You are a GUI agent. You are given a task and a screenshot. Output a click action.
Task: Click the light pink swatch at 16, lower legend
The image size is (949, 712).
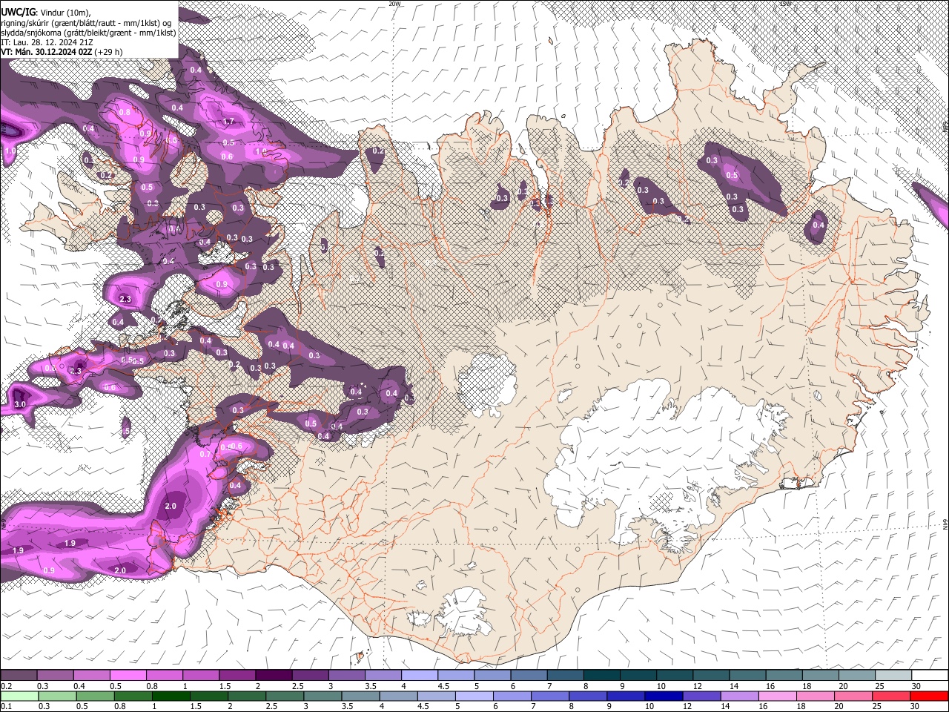pos(776,696)
